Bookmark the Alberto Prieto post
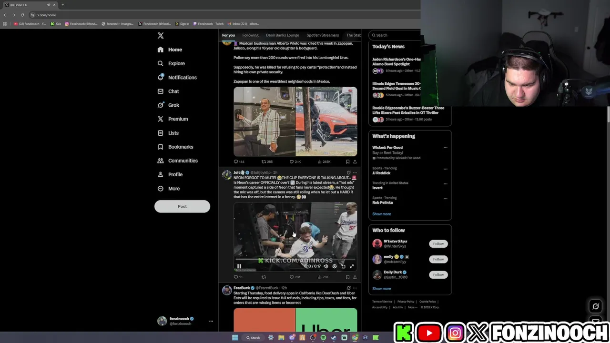Screen dimensions: 610x343 [x=347, y=161]
